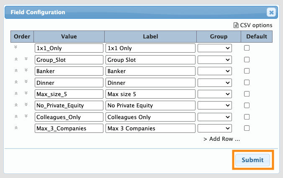Image resolution: width=283 pixels, height=178 pixels.
Task: Set 1x1 Only as default
Action: 247,48
